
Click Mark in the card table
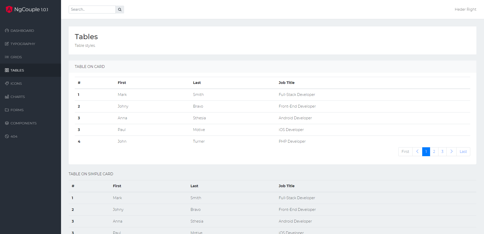(x=122, y=95)
